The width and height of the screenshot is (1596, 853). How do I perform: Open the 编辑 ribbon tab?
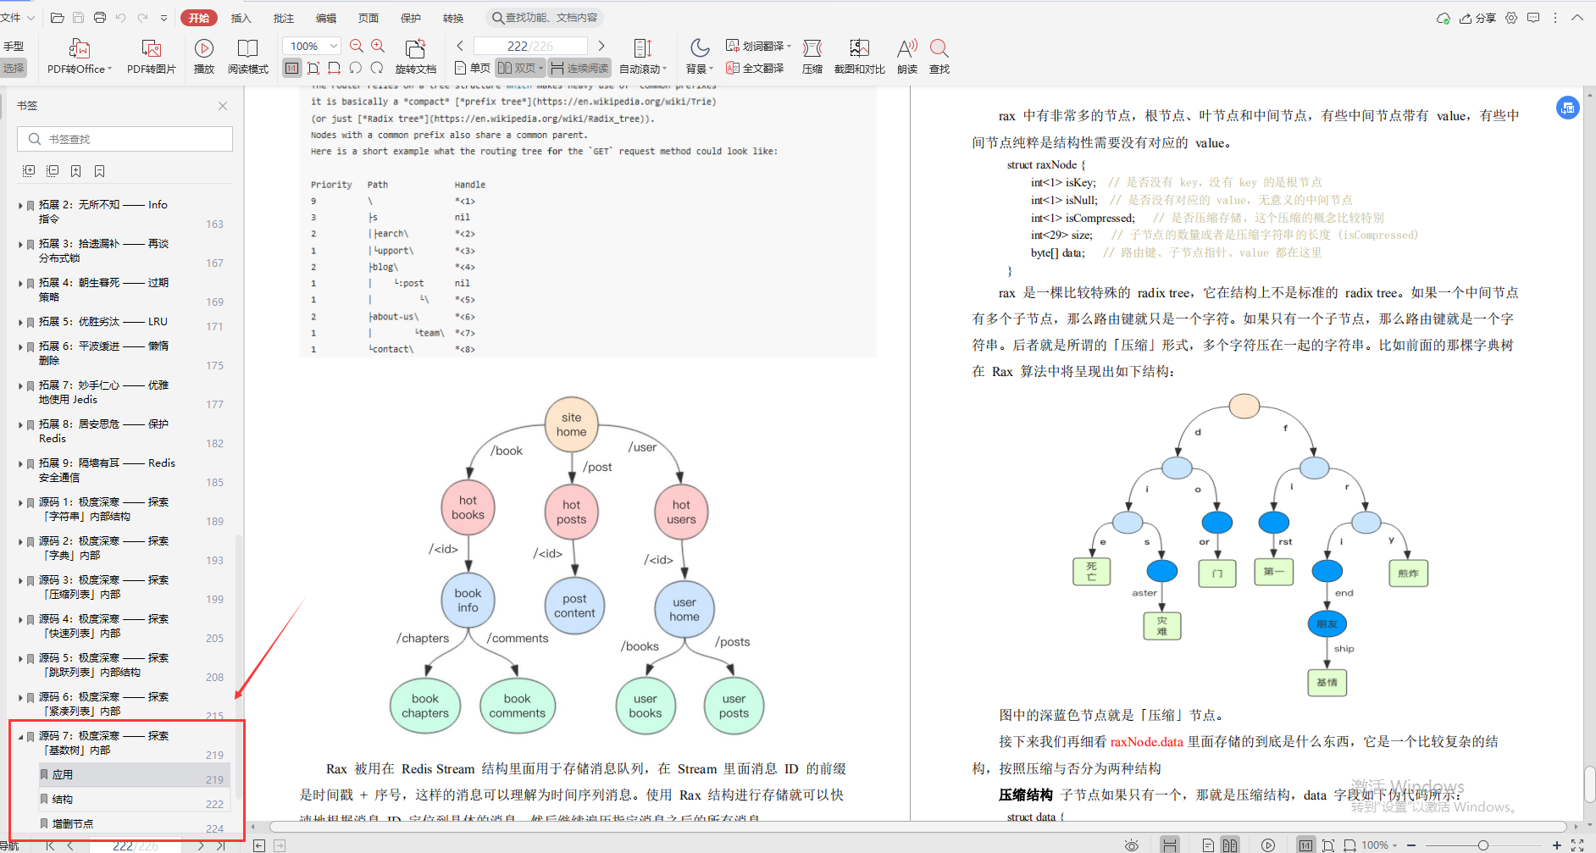point(326,18)
